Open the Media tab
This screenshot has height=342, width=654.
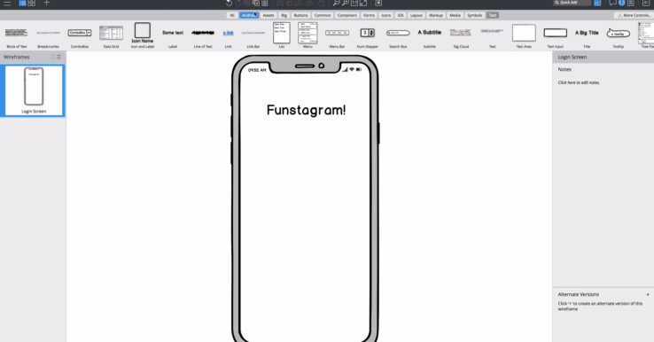[x=455, y=15]
